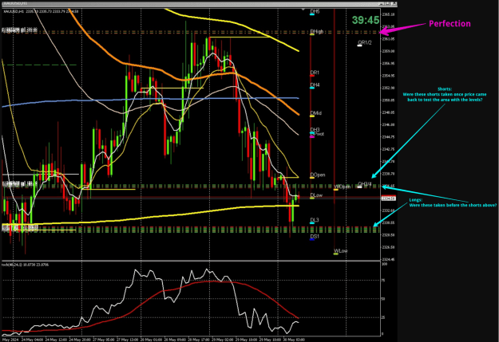
Task: Click the 28 May 17:00 time axis label
Action: click(199, 340)
